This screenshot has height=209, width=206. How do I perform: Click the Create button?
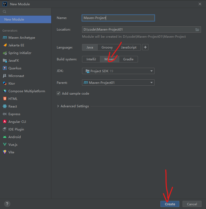point(170,204)
